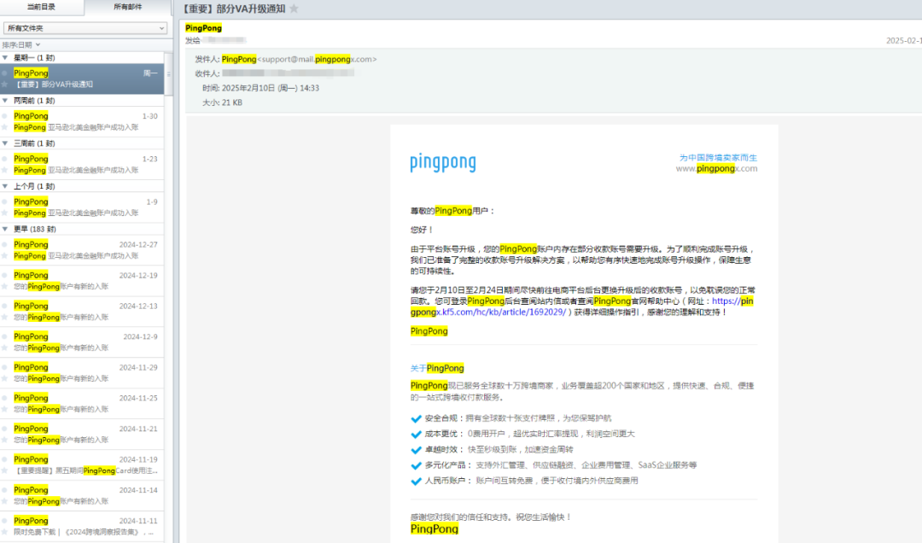Star the email dated 2024-12-27

[5, 256]
